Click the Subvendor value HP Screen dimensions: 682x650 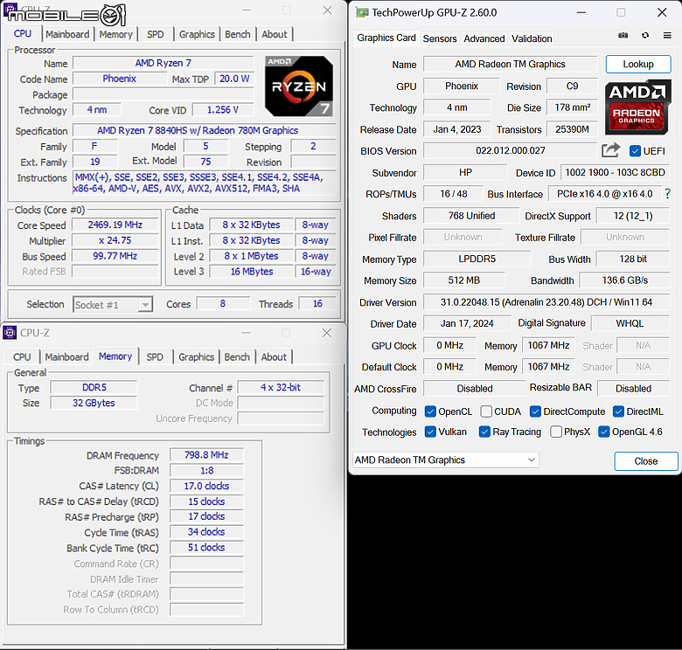(465, 172)
